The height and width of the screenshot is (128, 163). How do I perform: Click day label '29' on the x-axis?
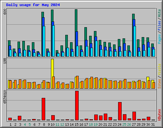(143, 124)
